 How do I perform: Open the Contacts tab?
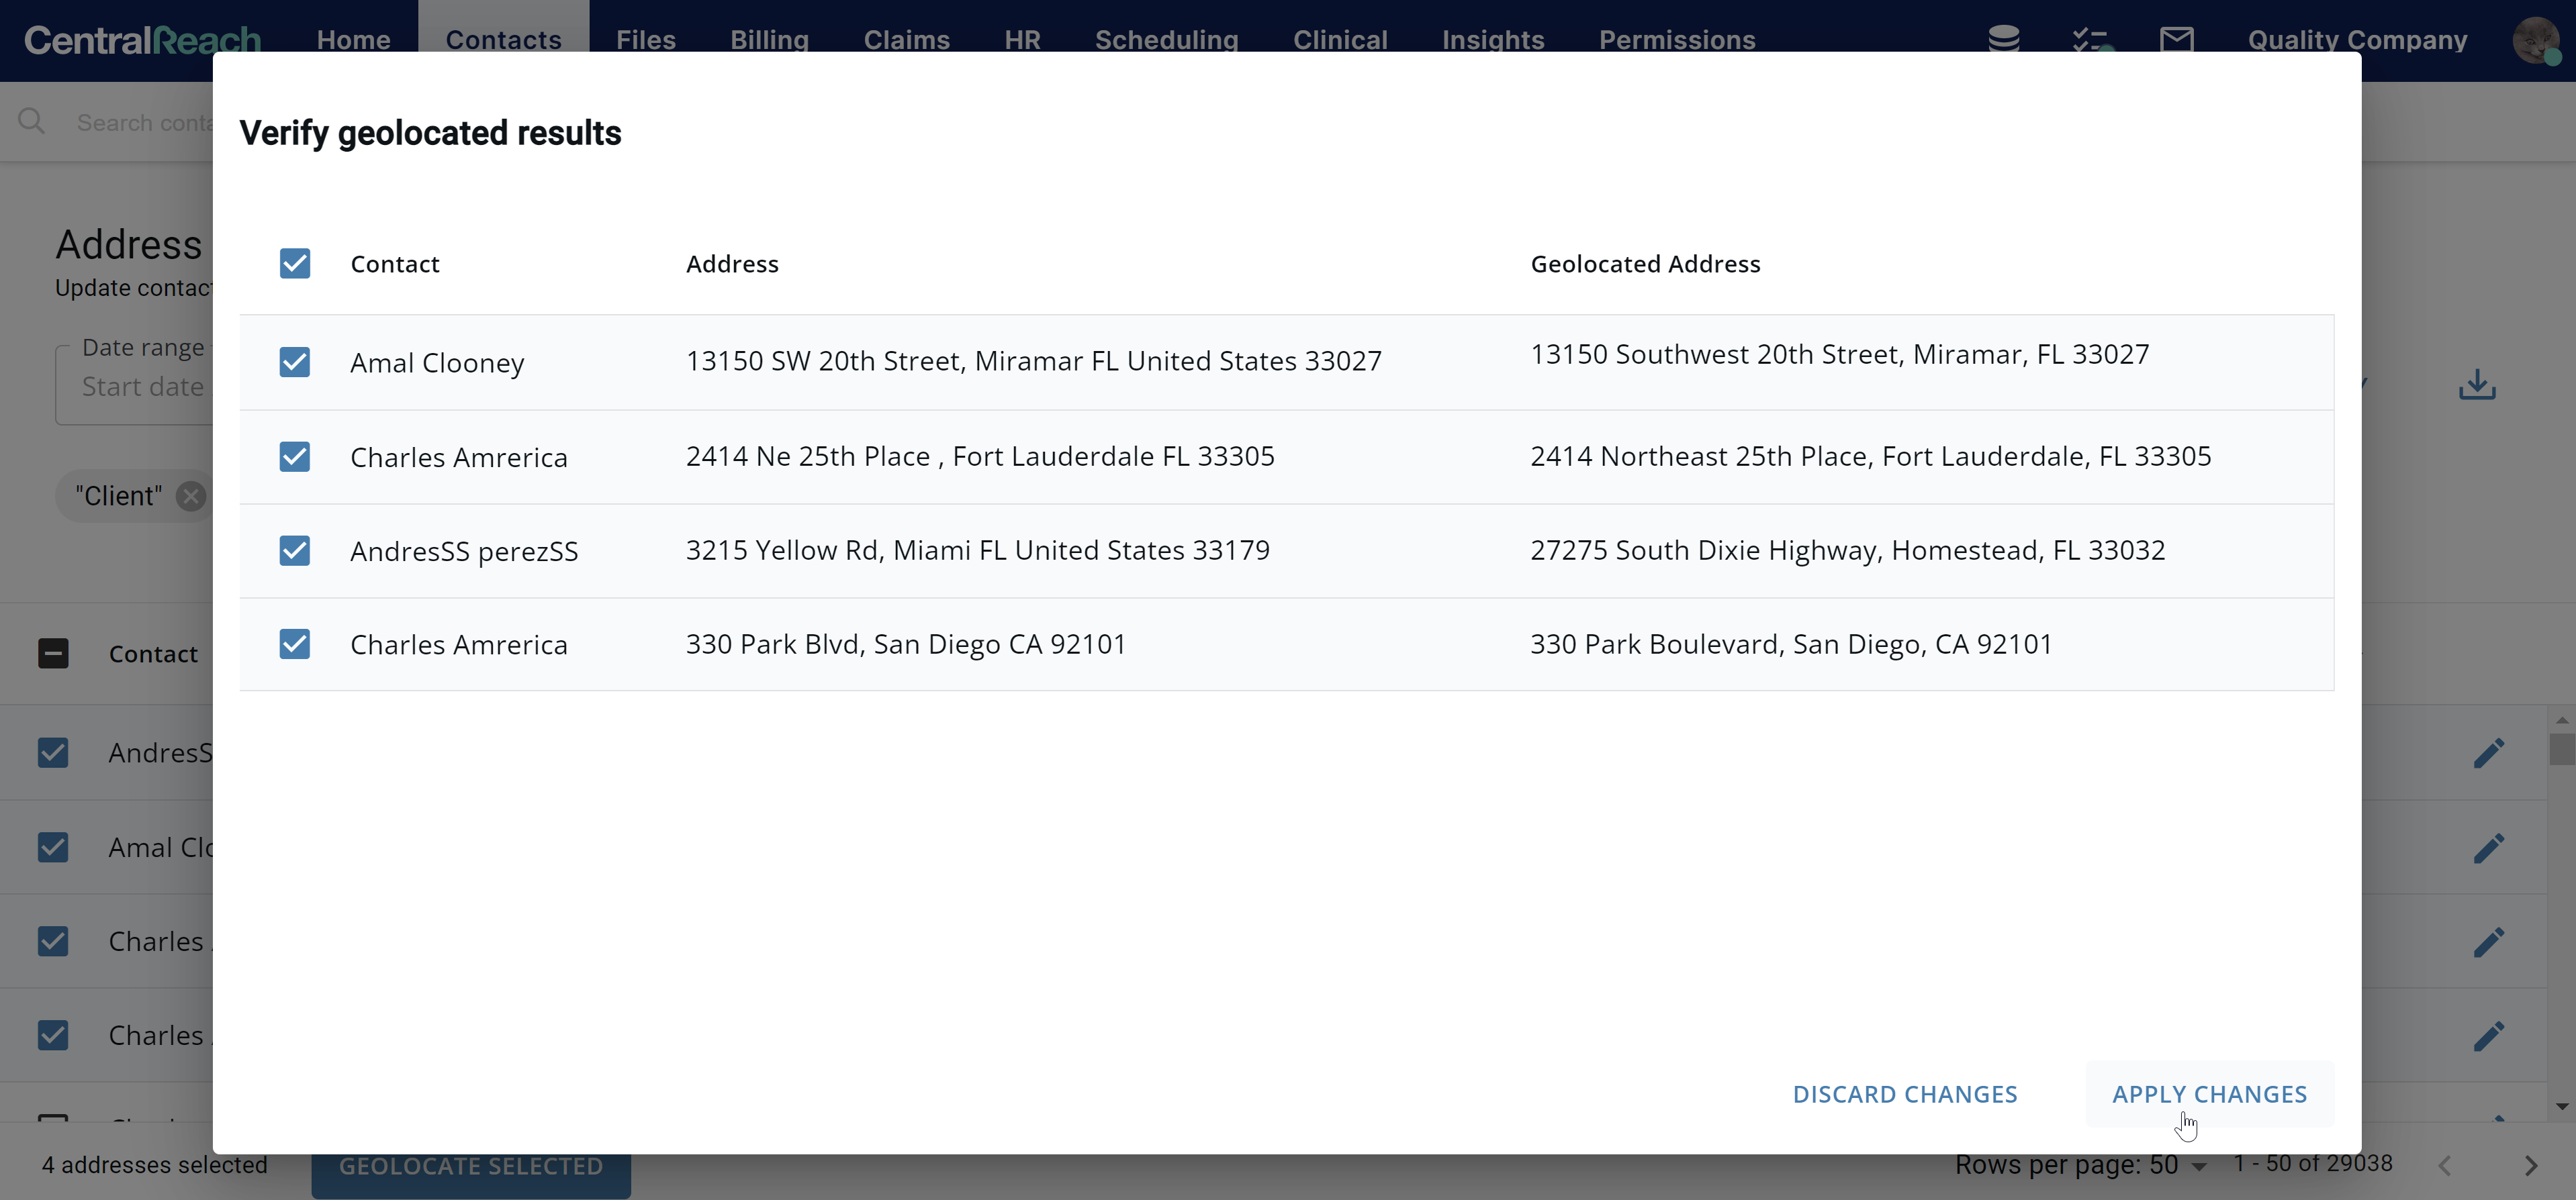coord(503,40)
